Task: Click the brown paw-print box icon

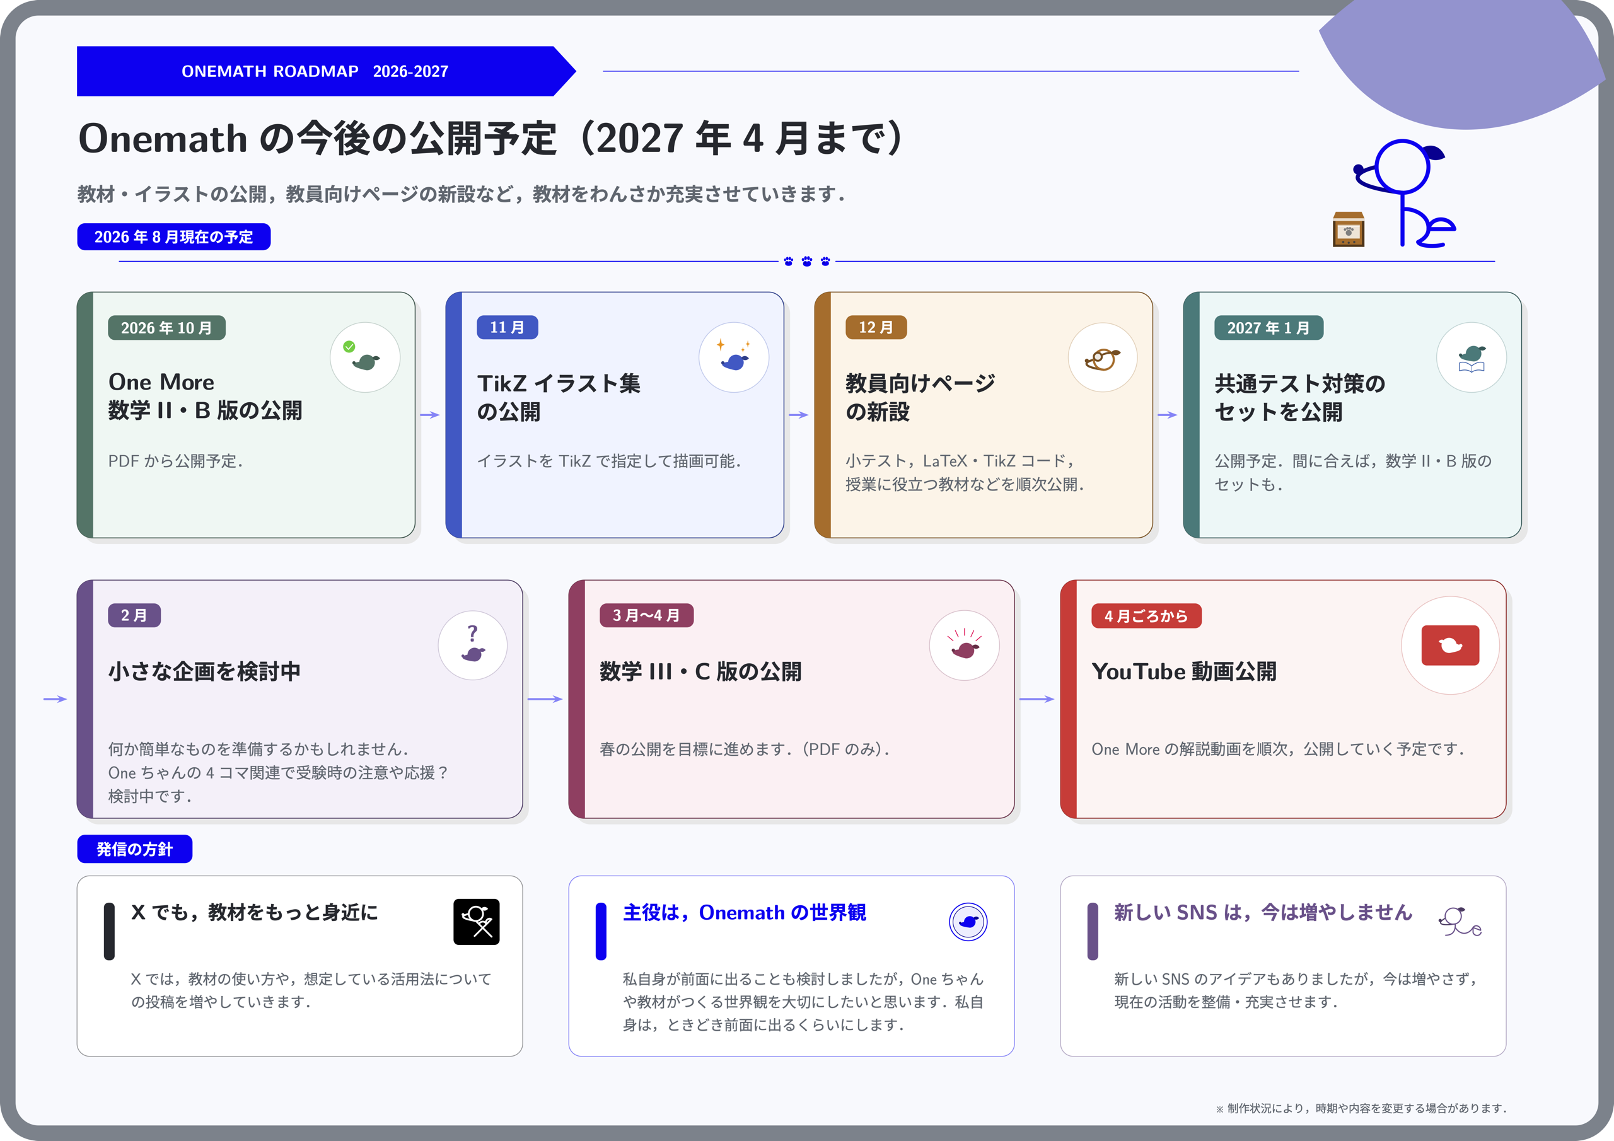Action: click(x=1349, y=229)
